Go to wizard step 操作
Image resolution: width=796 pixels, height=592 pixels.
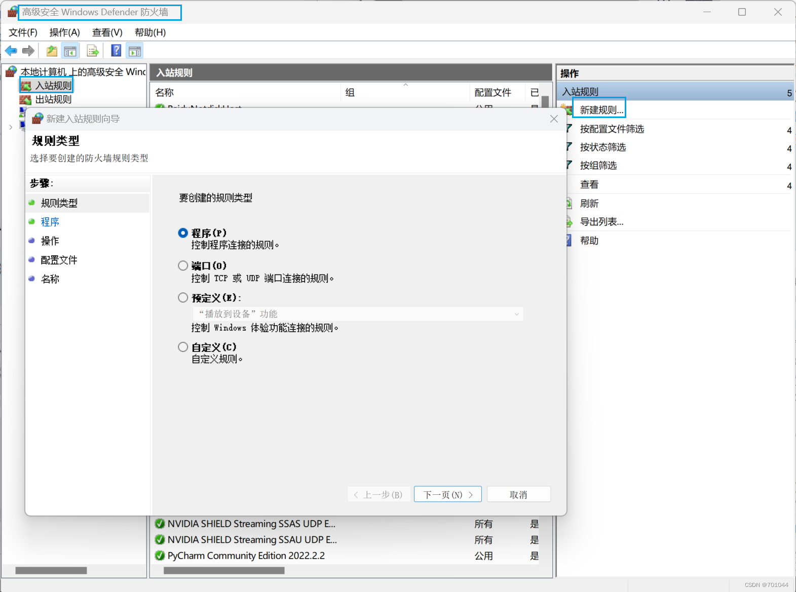50,241
